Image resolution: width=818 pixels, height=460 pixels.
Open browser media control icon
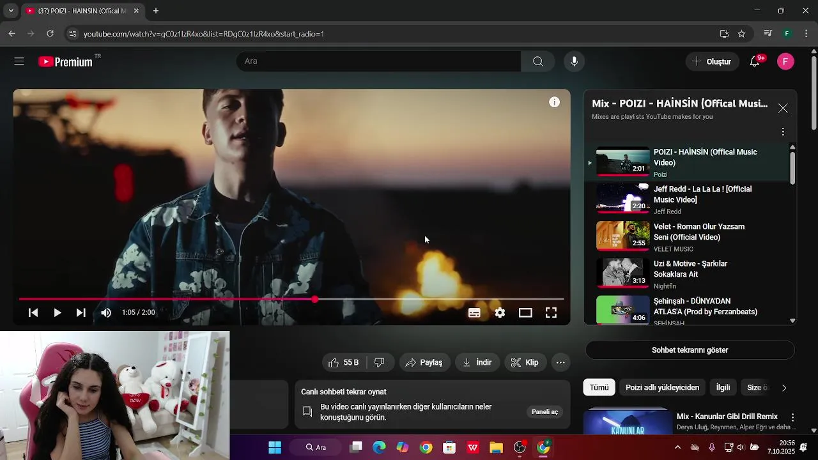click(768, 34)
